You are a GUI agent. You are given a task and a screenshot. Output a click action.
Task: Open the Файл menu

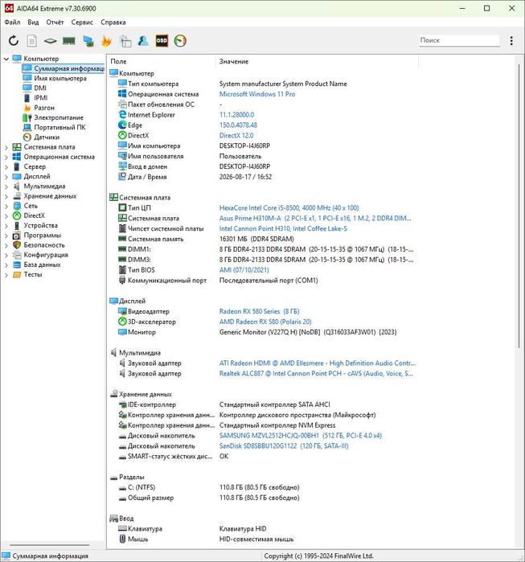[x=12, y=23]
